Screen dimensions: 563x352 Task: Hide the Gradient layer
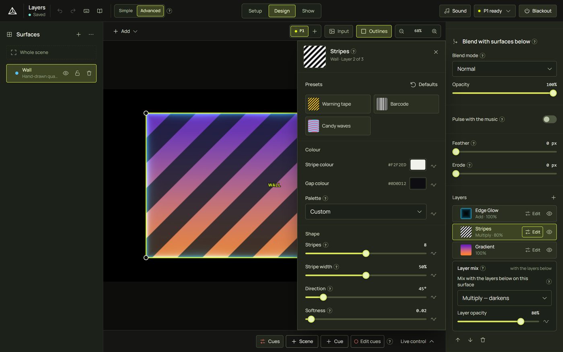[549, 250]
